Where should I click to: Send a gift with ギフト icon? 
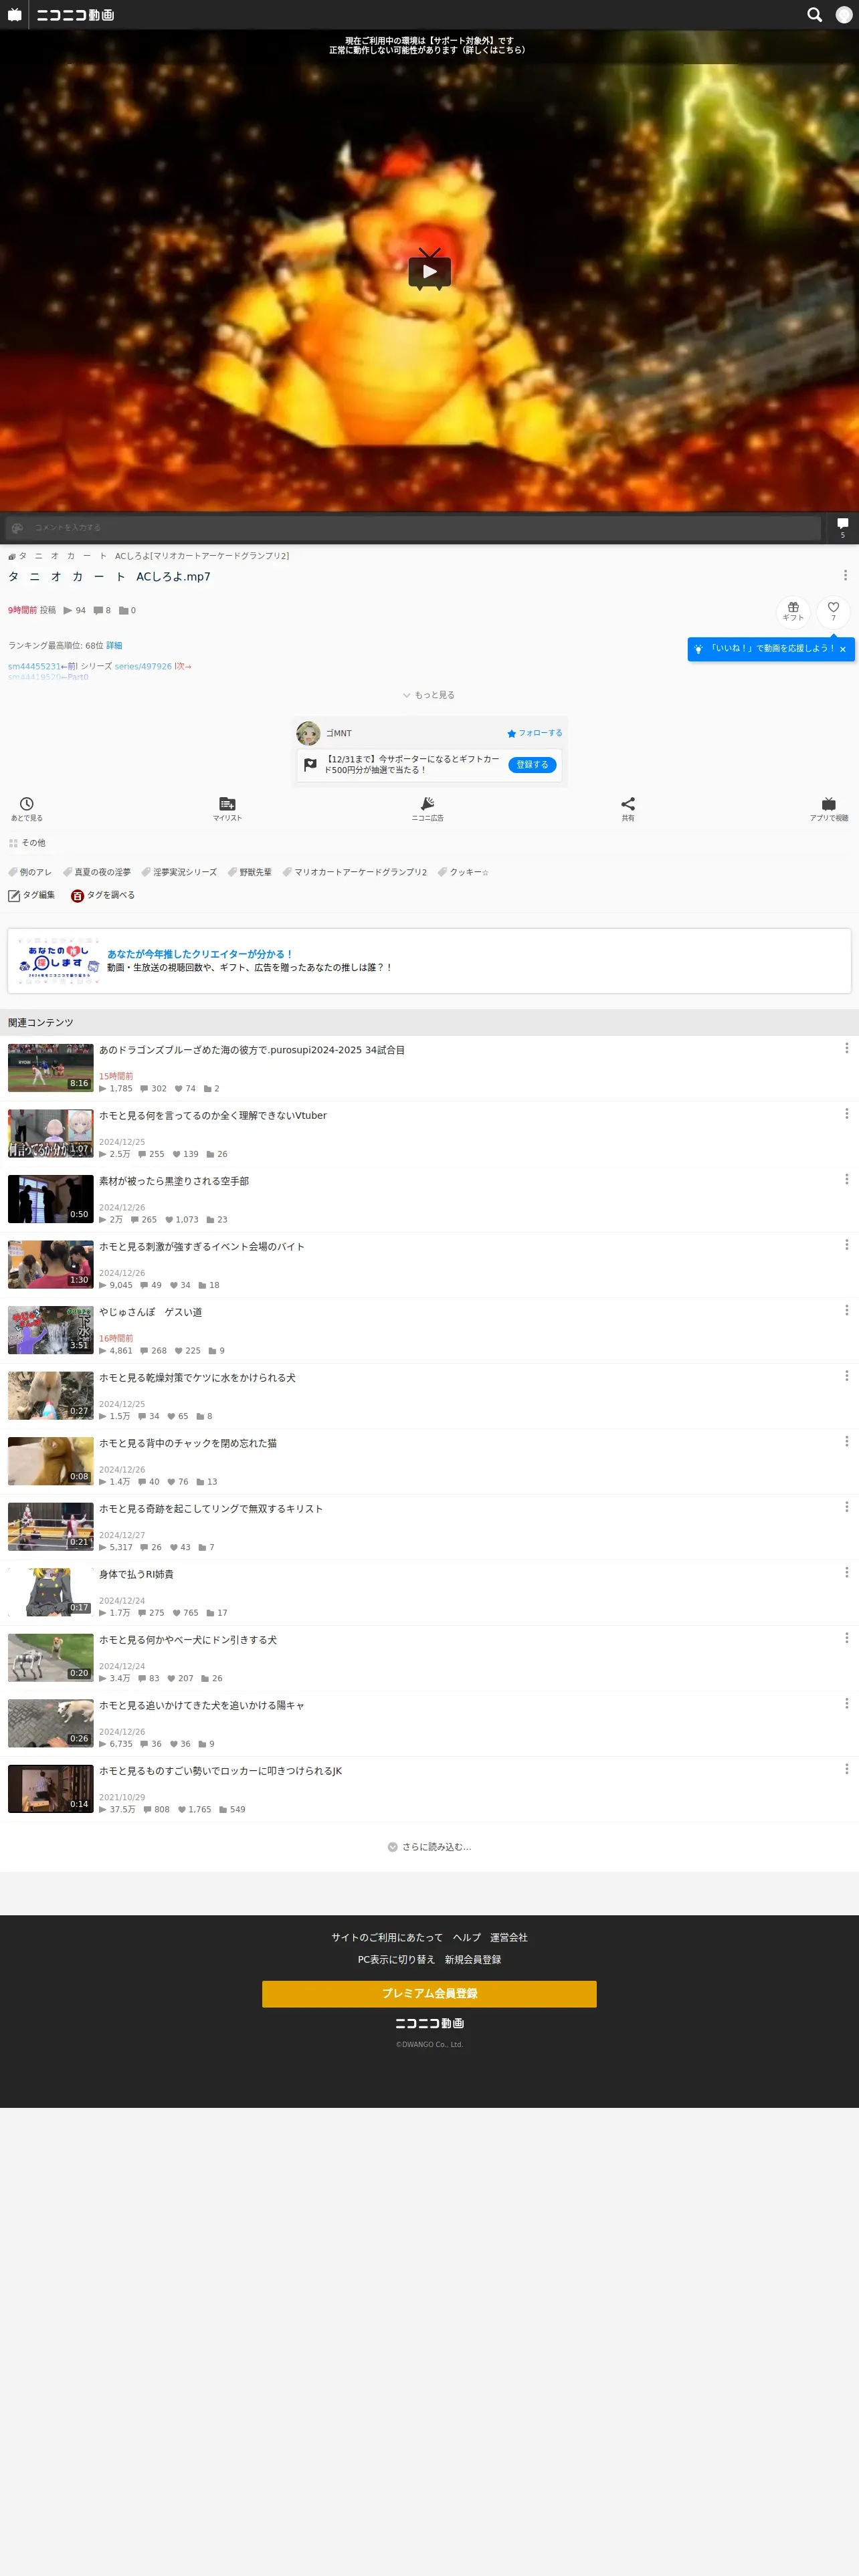(x=793, y=611)
